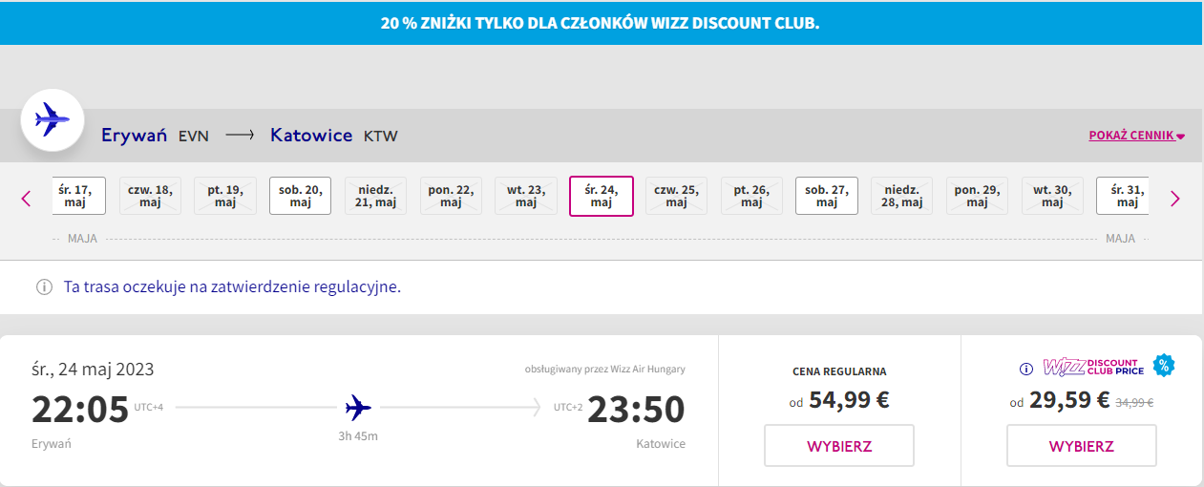
Task: Choose discount club price WYBIERZ button
Action: [x=1081, y=446]
